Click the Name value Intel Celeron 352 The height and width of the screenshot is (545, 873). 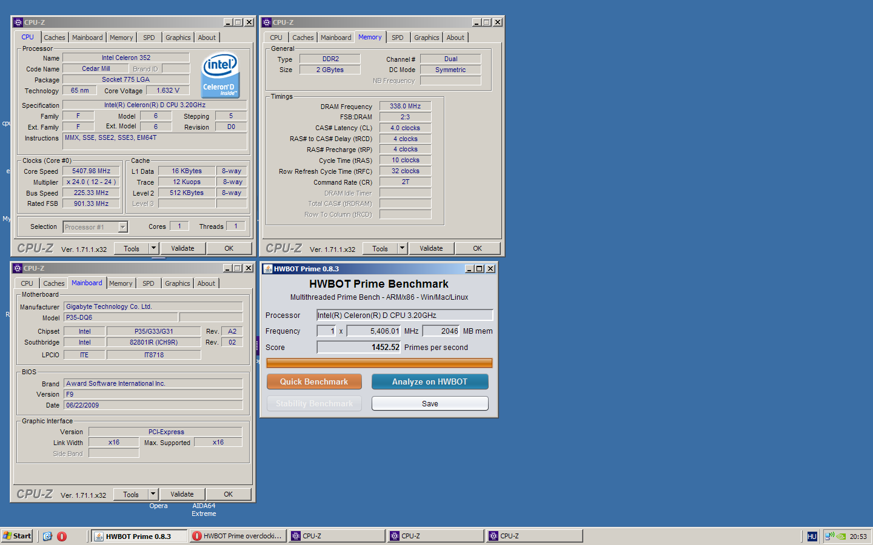(126, 58)
